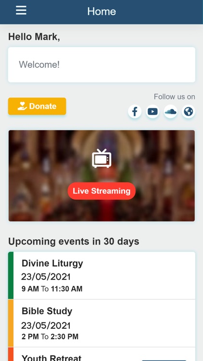Open the Youth Retreat event
This screenshot has width=203, height=361.
pyautogui.click(x=101, y=355)
